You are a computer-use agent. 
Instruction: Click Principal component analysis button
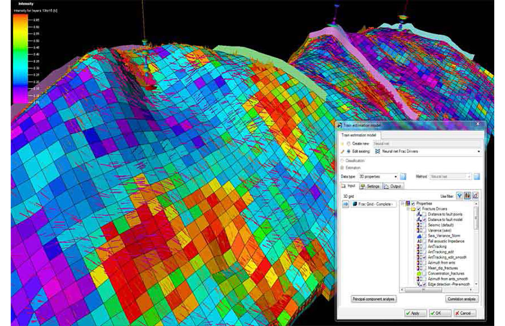click(374, 299)
